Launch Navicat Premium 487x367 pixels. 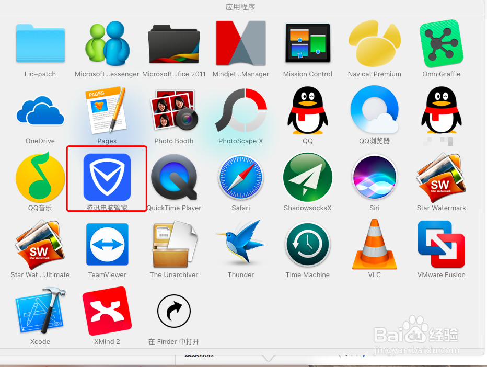375,43
